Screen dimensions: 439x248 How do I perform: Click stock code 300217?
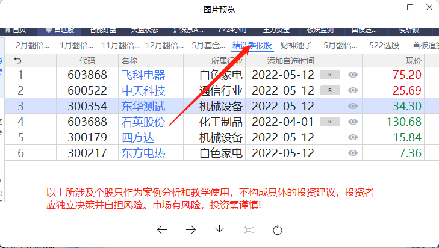(87, 153)
